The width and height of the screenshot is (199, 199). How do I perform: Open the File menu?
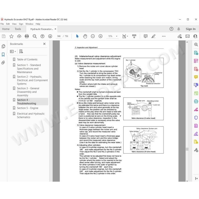tap(2, 24)
